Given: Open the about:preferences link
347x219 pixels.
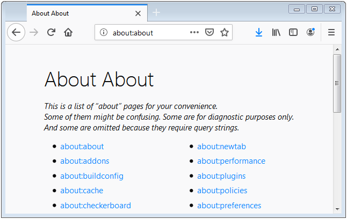Looking at the screenshot, I should 229,206.
